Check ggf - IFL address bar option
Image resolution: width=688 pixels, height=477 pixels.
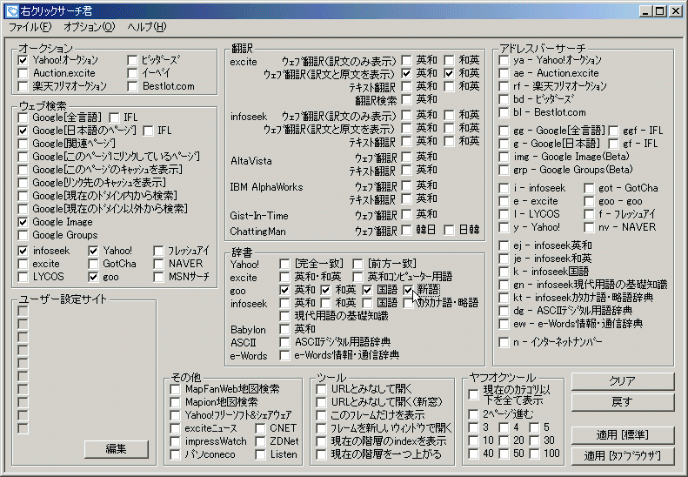tap(613, 131)
